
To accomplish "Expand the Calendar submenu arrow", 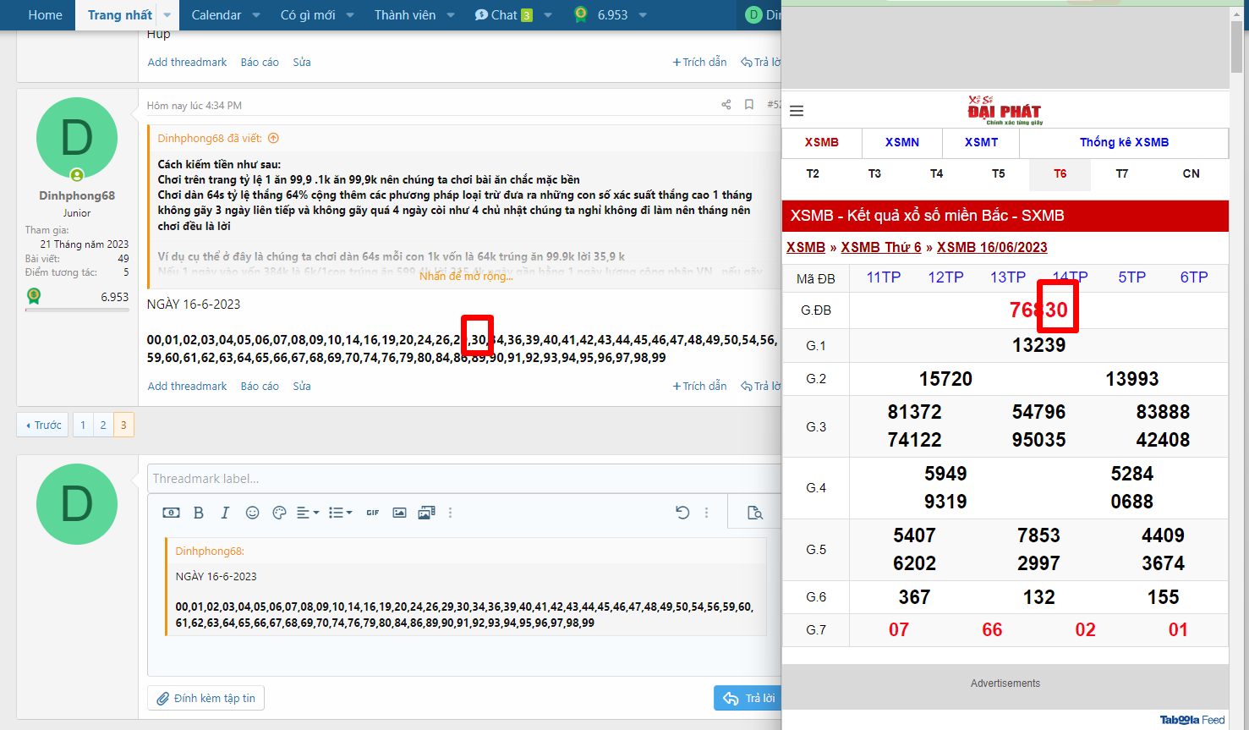I will (256, 15).
